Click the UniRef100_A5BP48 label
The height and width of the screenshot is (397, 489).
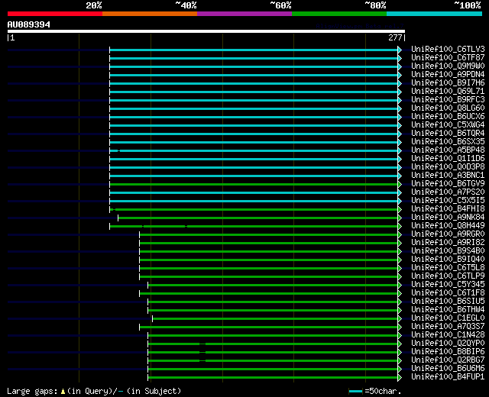448,150
